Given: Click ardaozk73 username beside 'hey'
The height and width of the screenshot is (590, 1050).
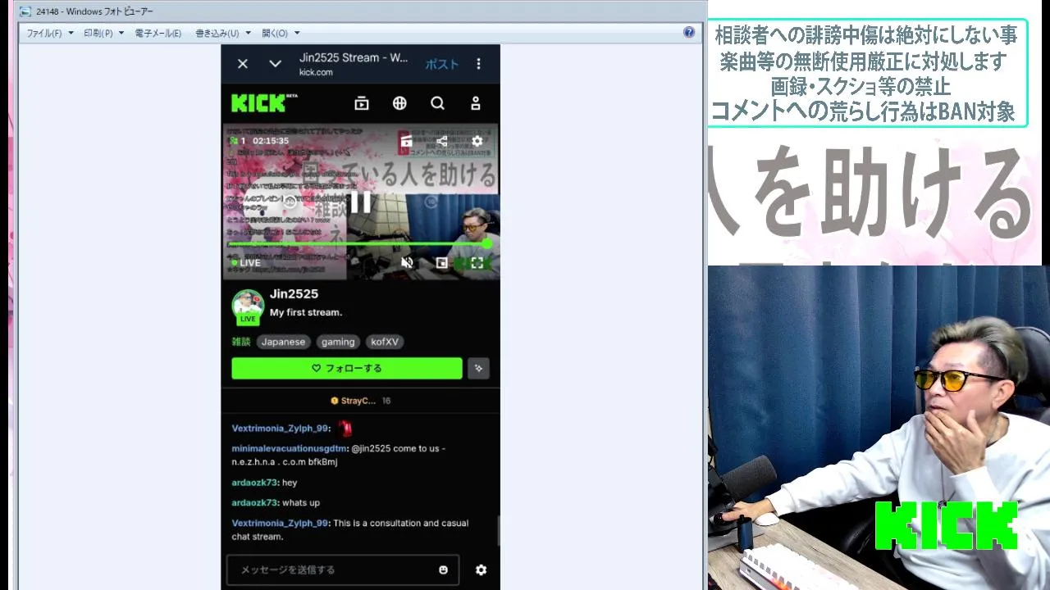Looking at the screenshot, I should [x=253, y=483].
